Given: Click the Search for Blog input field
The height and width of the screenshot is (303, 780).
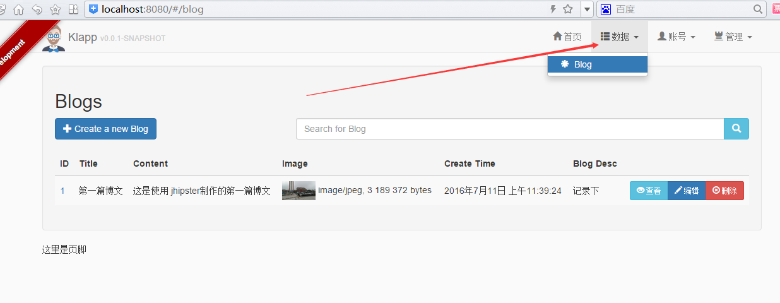Looking at the screenshot, I should 509,129.
